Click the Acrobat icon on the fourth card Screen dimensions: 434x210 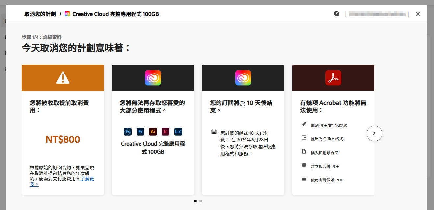[333, 78]
